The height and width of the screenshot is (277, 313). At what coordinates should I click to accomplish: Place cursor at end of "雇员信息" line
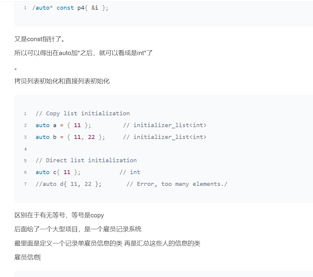[40, 257]
